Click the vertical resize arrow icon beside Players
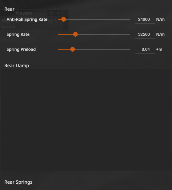 (x=51, y=13)
